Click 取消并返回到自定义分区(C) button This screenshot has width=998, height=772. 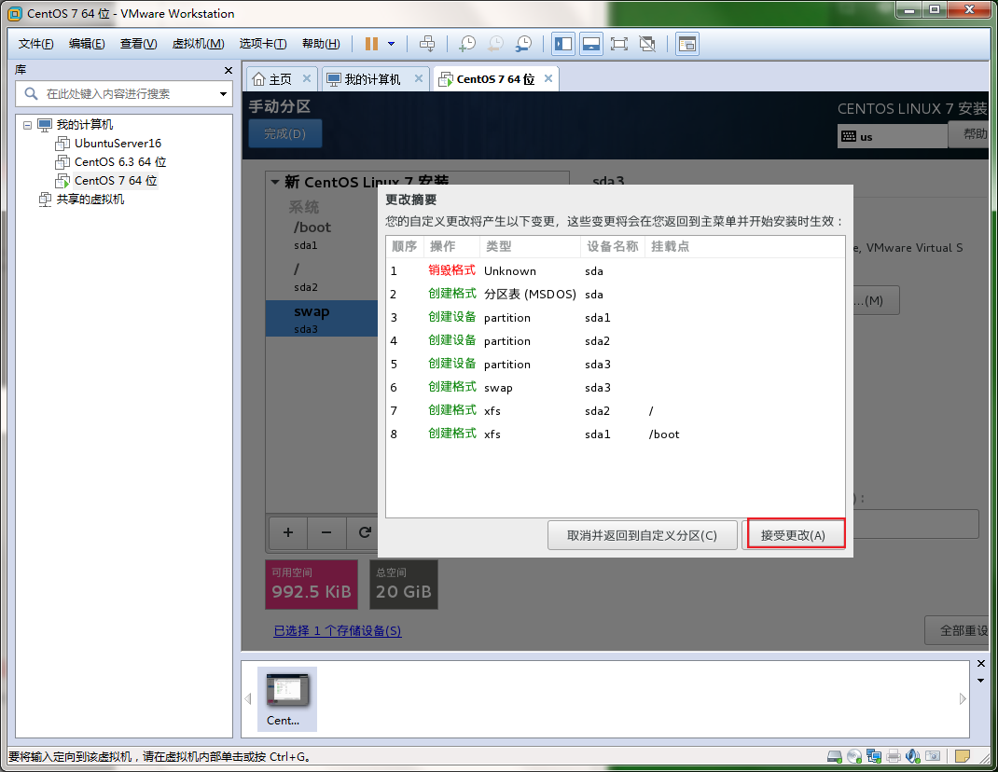(x=643, y=535)
